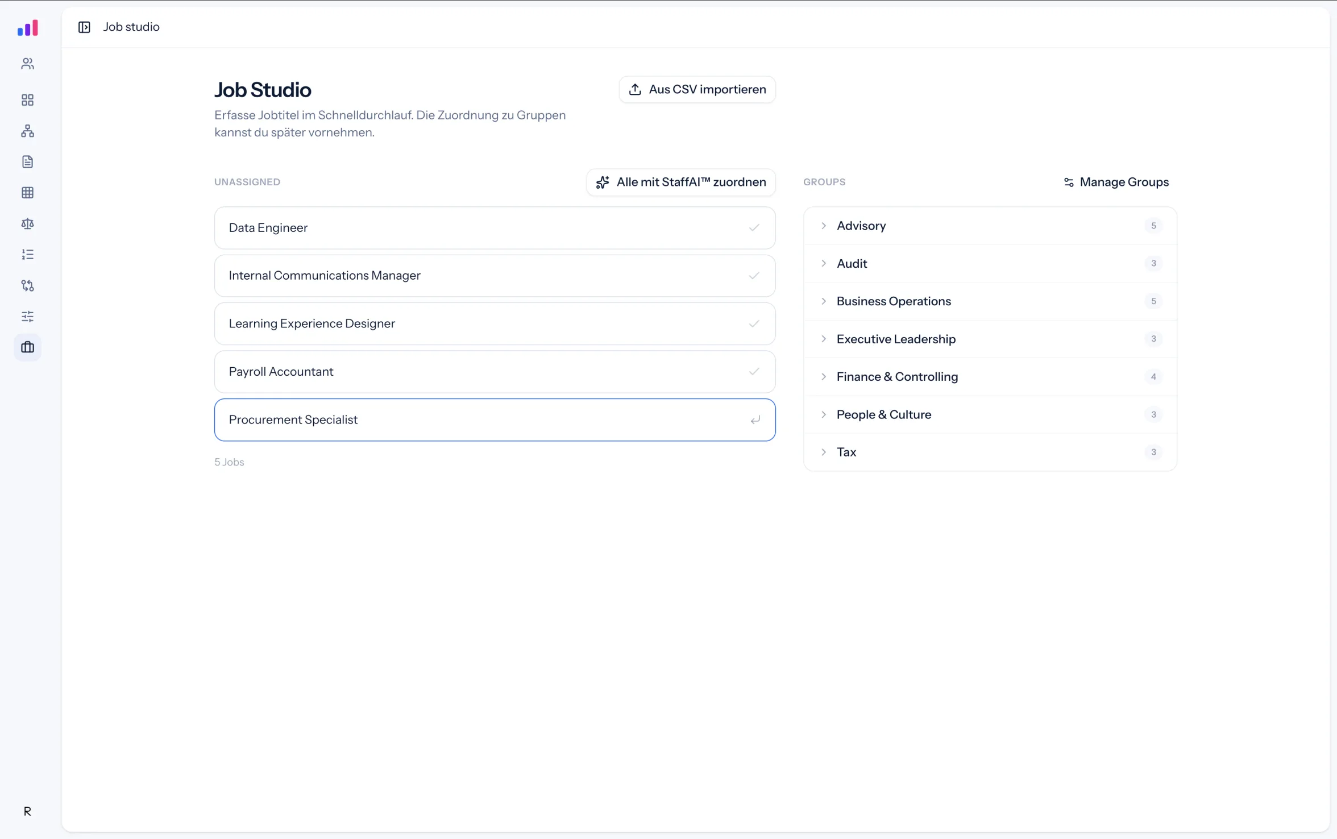
Task: Confirm Payroll Accountant checkmark
Action: (754, 372)
